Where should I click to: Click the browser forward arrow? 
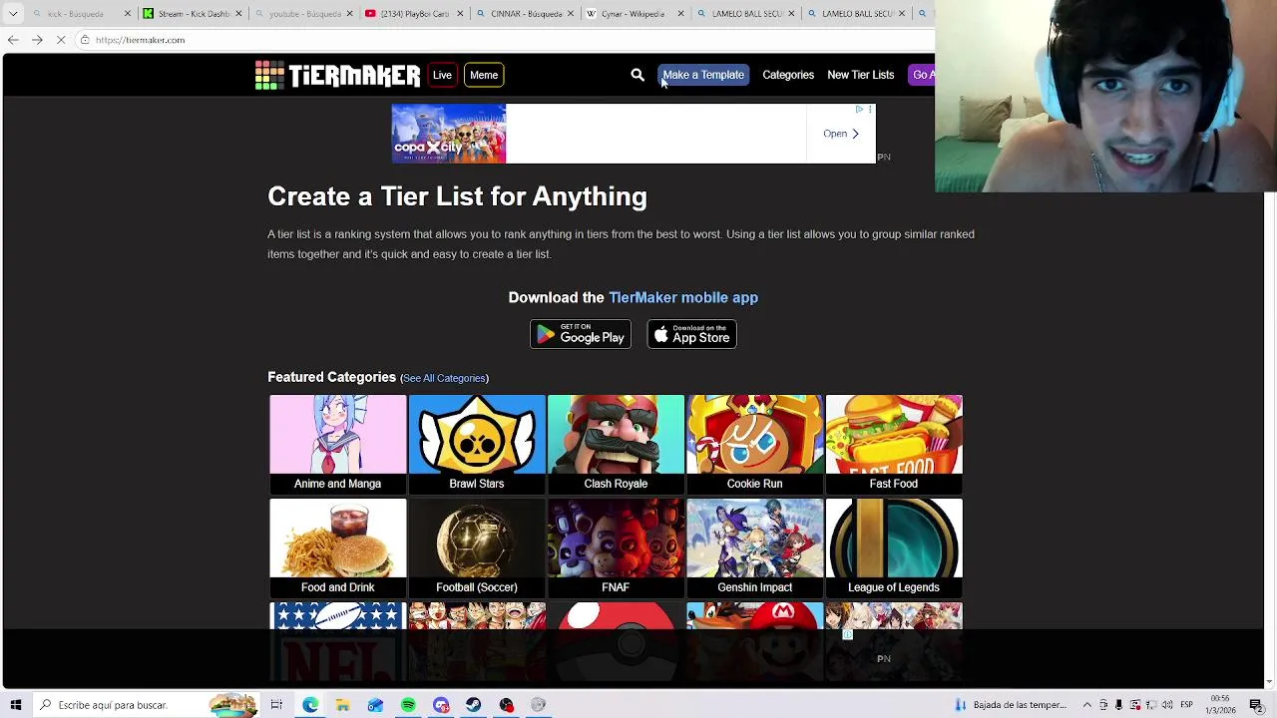37,40
